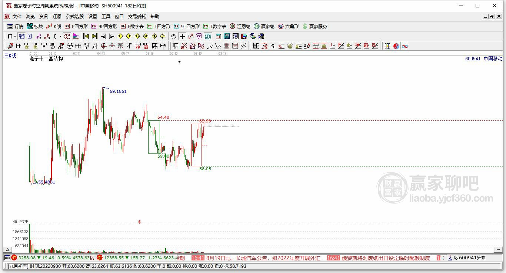Image resolution: width=506 pixels, height=273 pixels.
Task: Click the yellow diamond left-arrow icon
Action: point(120,36)
